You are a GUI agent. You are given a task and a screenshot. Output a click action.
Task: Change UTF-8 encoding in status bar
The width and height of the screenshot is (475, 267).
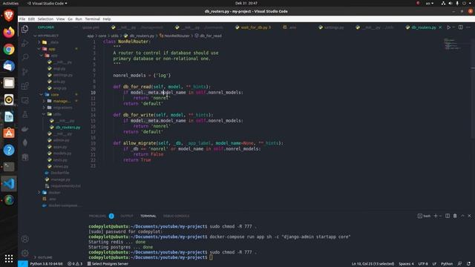click(423, 264)
